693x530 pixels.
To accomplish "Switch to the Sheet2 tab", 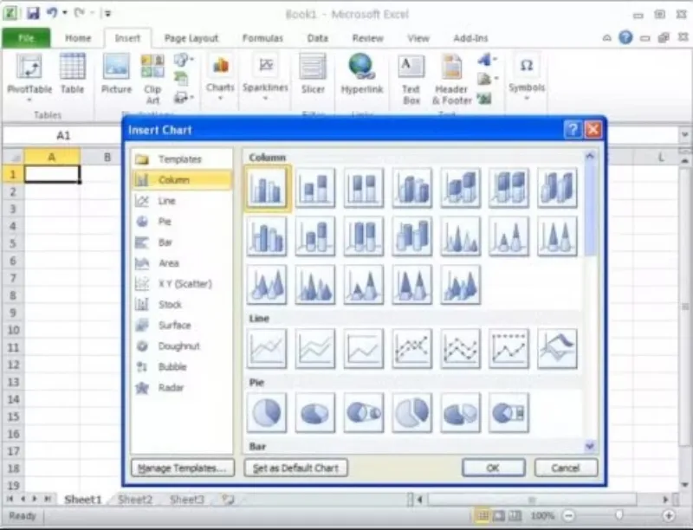I will pos(135,500).
